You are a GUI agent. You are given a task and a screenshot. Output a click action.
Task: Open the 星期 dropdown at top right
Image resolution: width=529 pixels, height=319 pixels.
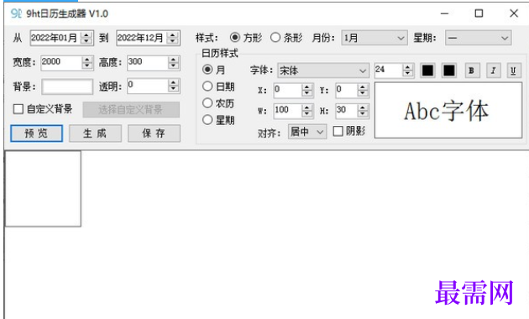478,38
